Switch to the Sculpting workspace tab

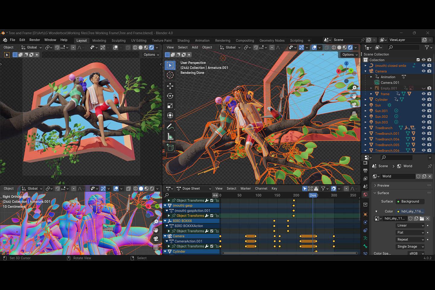pos(118,40)
